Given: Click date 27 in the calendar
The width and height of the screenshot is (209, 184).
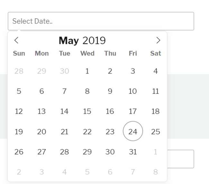Looking at the screenshot, I should tap(42, 152).
